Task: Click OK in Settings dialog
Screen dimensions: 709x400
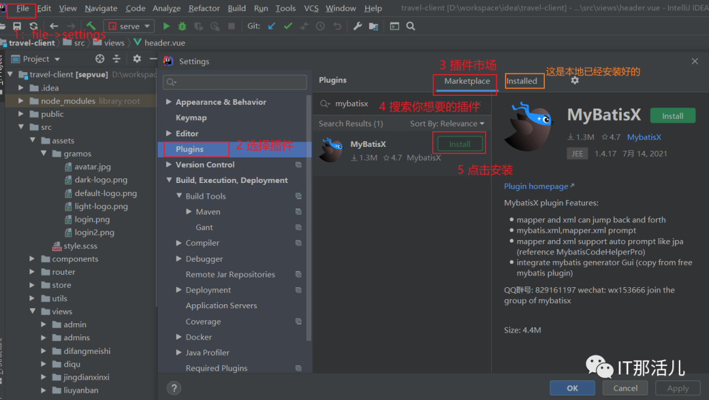Action: [572, 388]
